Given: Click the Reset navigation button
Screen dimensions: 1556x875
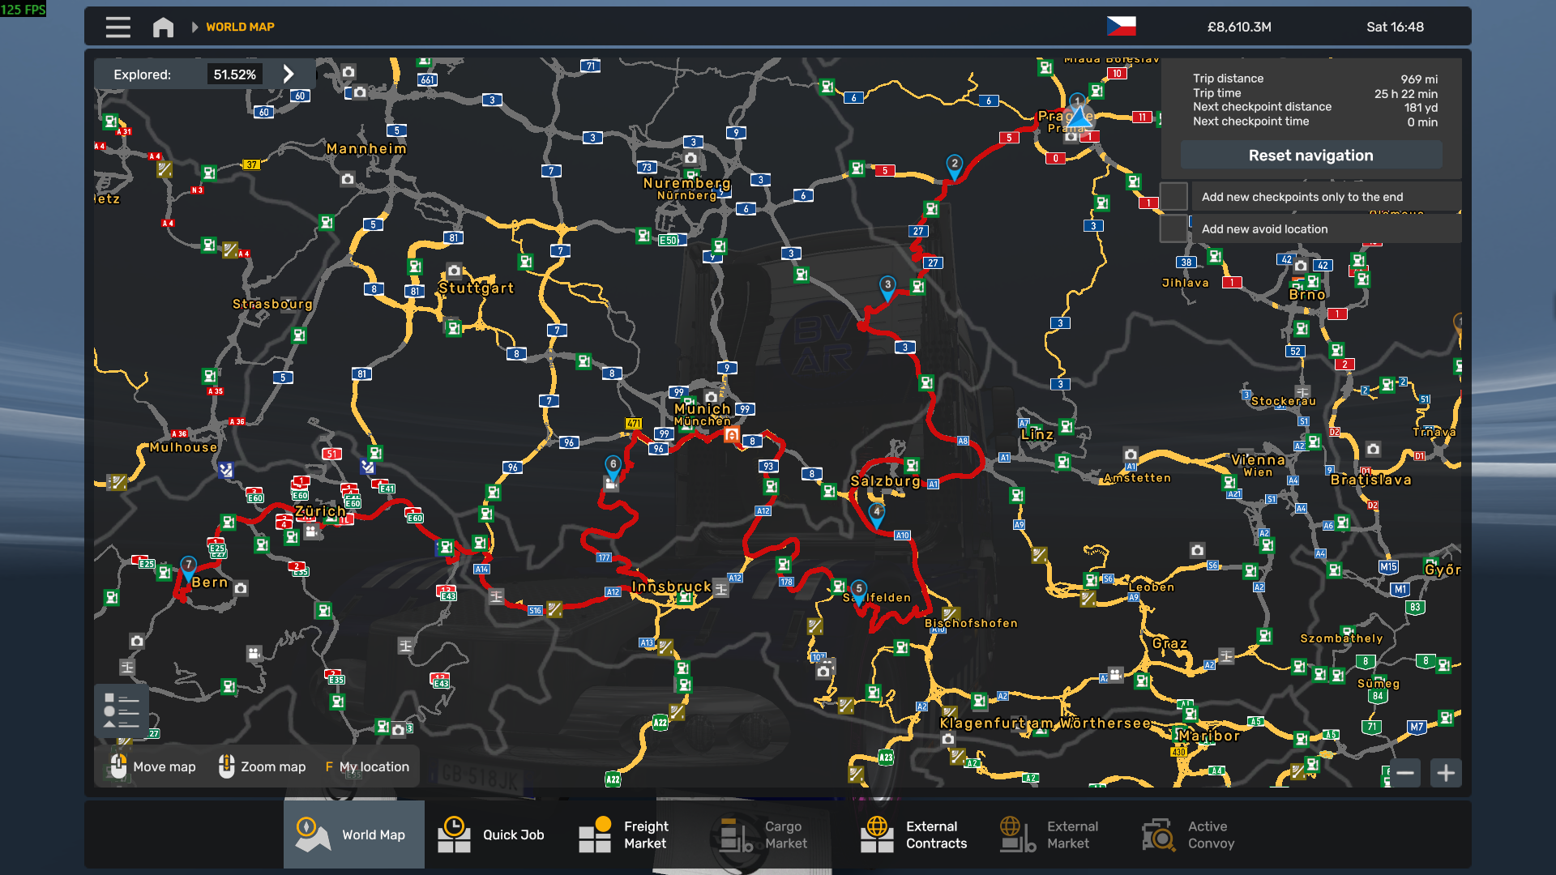Looking at the screenshot, I should coord(1310,156).
